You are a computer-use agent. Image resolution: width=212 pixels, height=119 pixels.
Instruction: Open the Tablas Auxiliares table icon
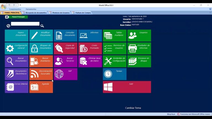[x=108, y=36]
